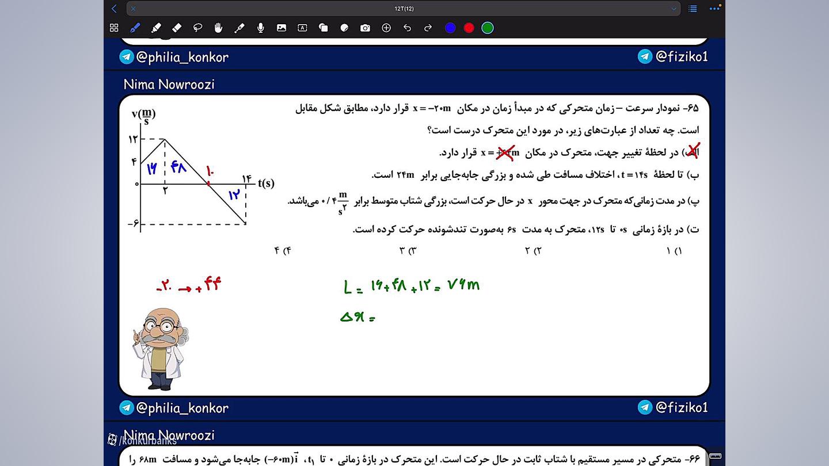This screenshot has height=466, width=829.
Task: Open the more options ellipsis menu
Action: click(714, 9)
